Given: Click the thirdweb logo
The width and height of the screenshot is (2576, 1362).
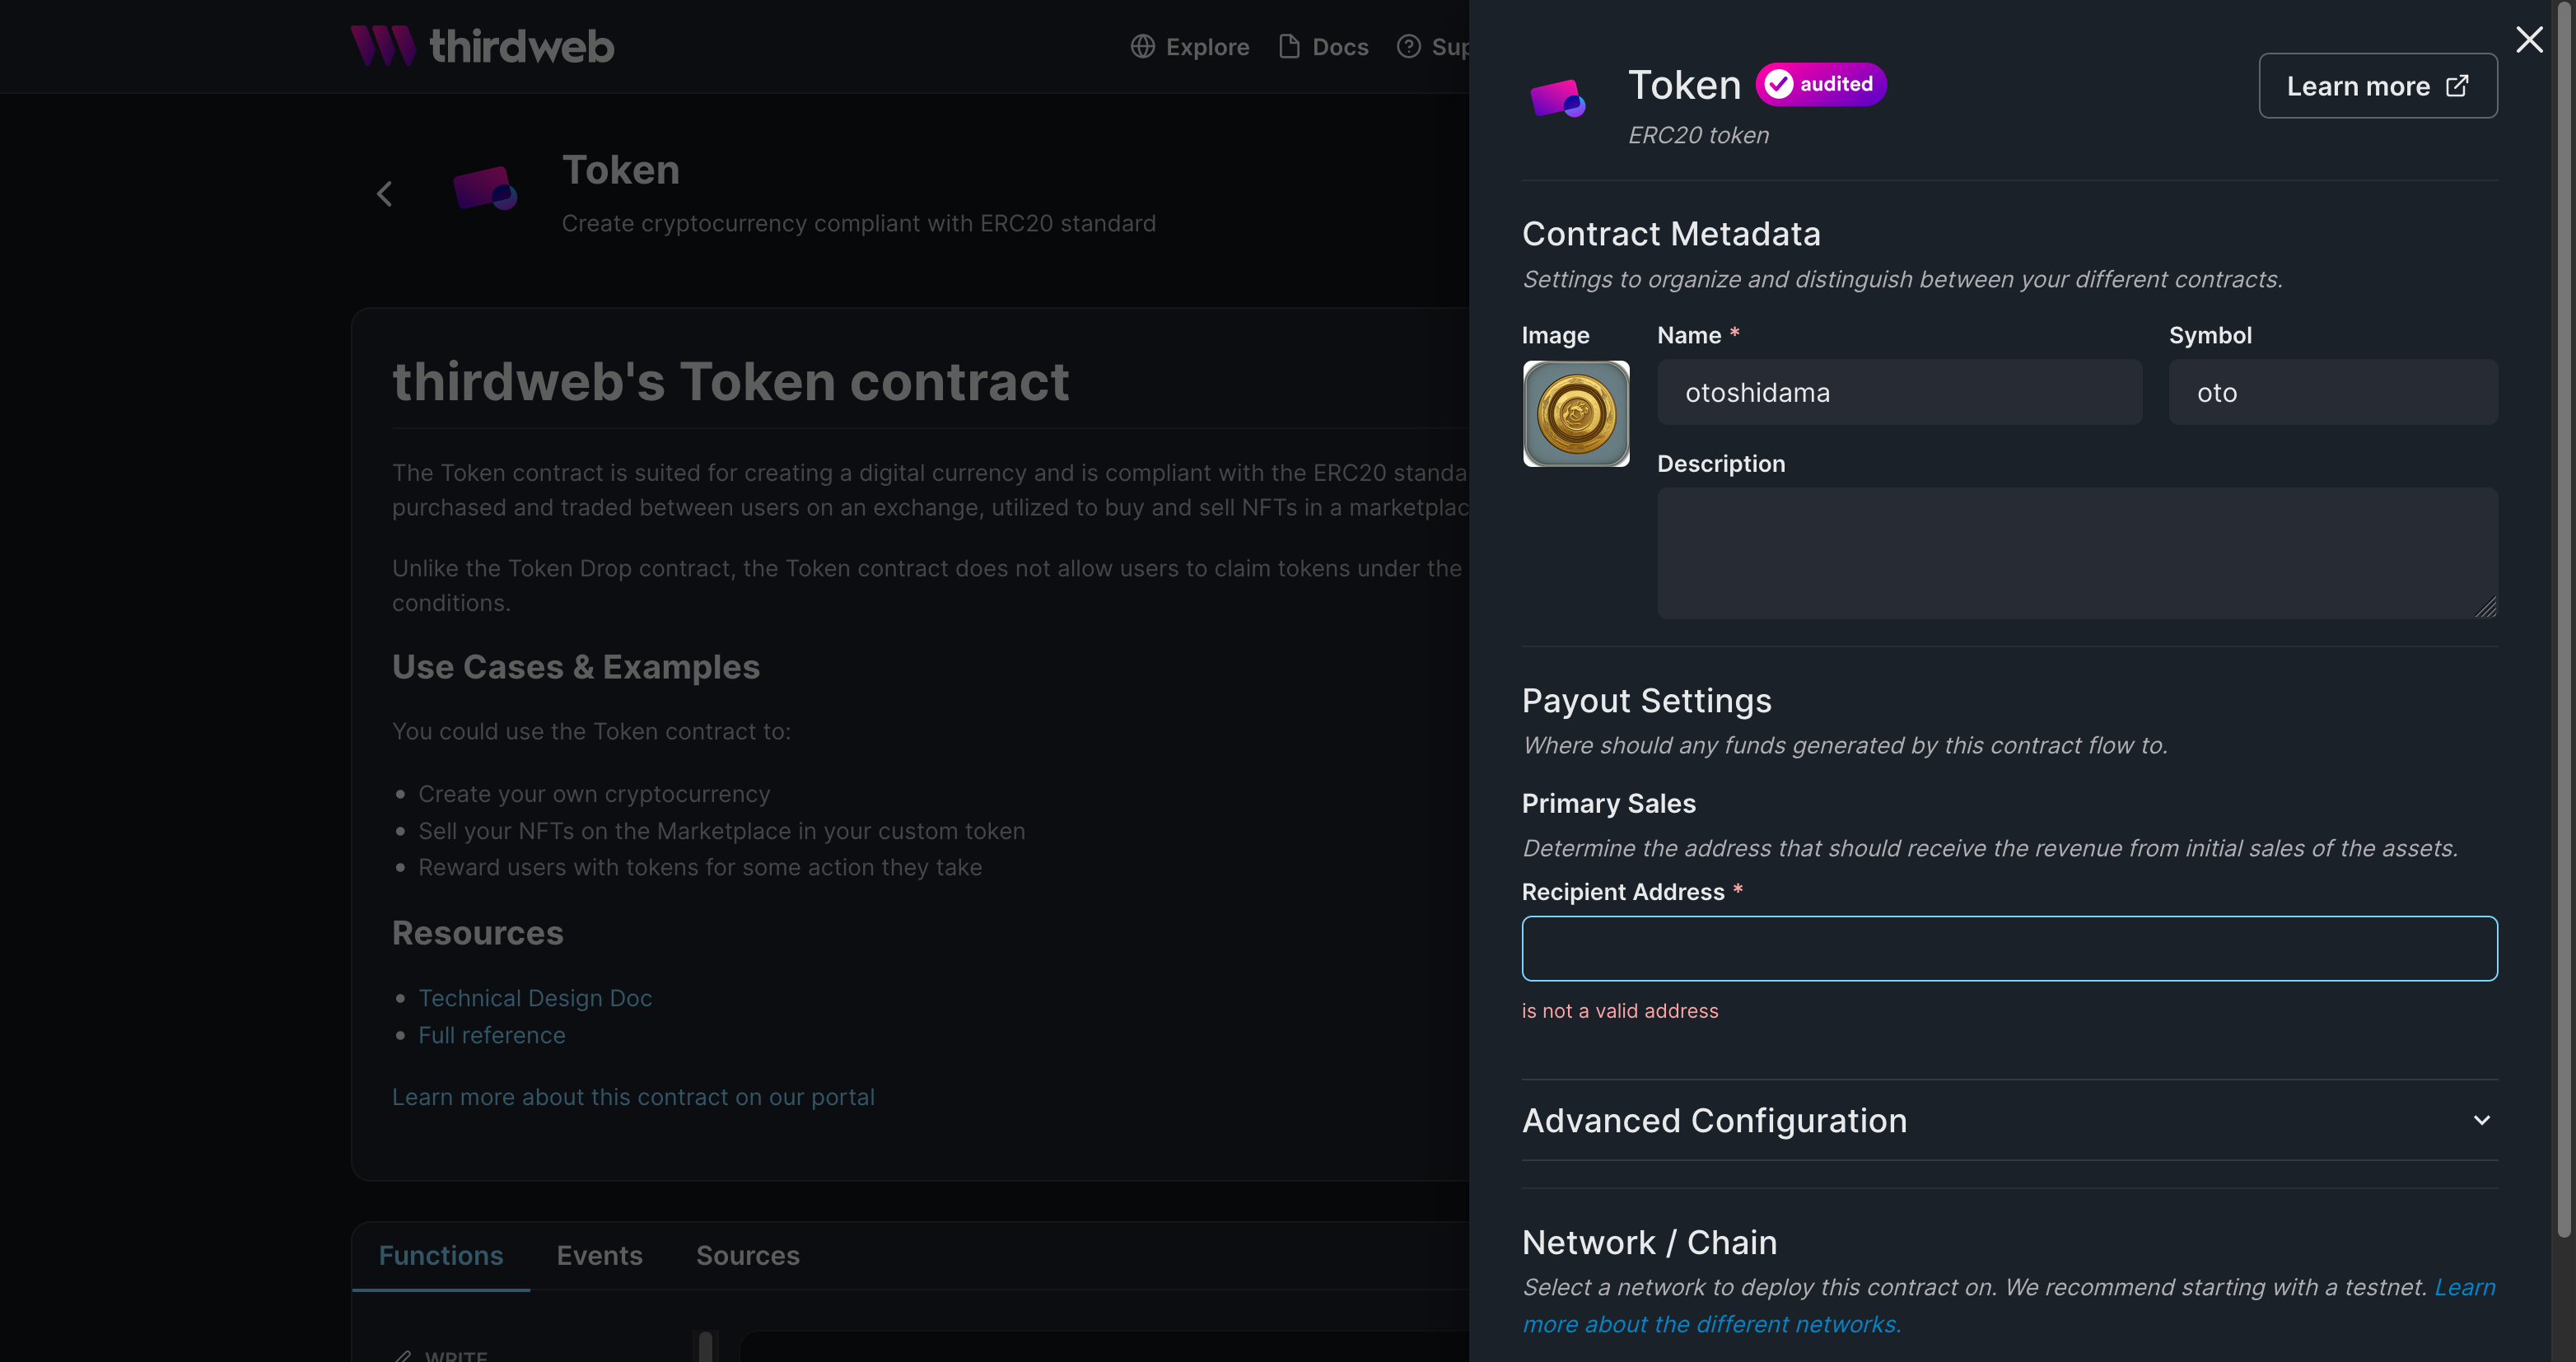Looking at the screenshot, I should click(481, 45).
